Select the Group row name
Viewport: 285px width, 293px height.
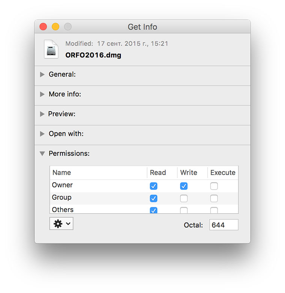[x=62, y=198]
